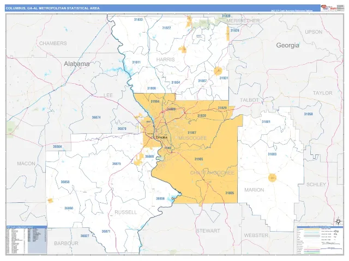The image size is (349, 261).
Task: Click the UPSON county label
Action: pos(314,32)
